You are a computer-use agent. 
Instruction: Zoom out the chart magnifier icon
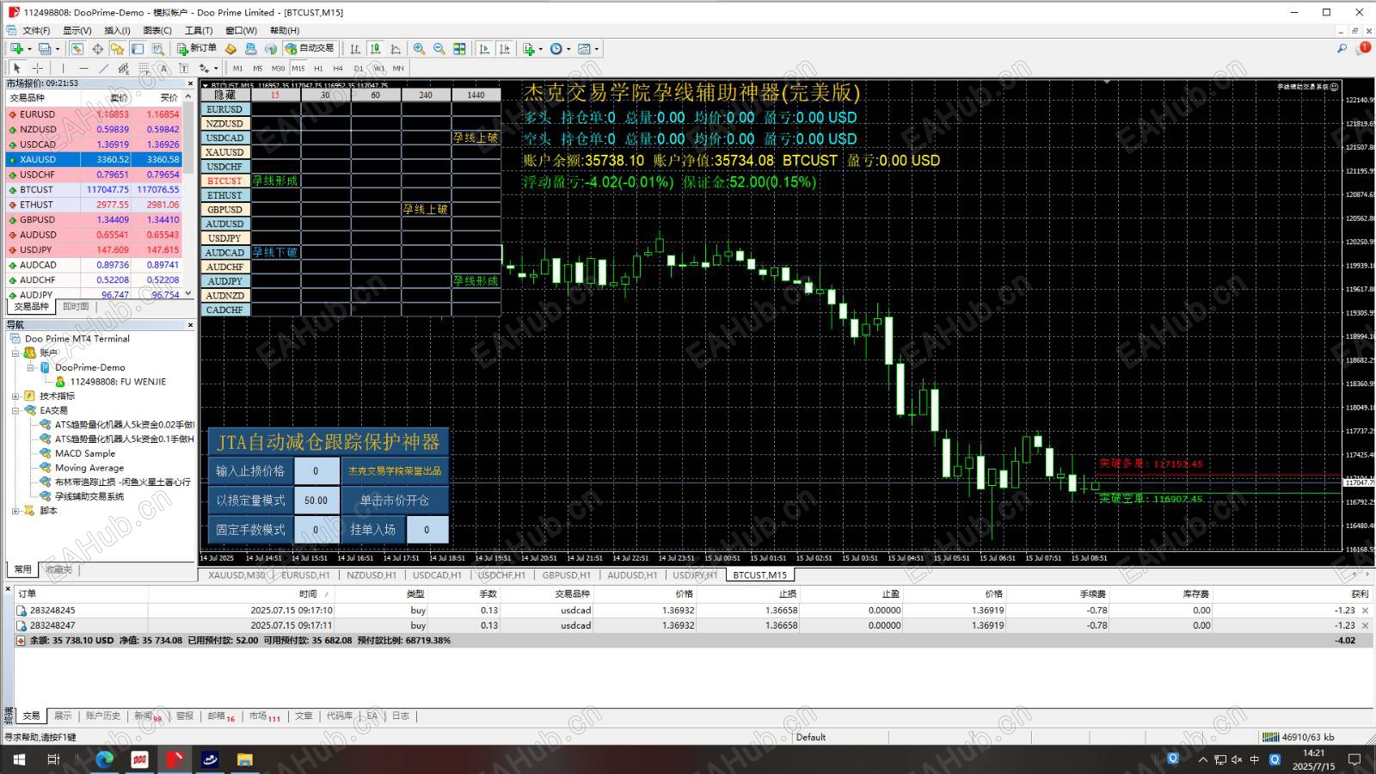(439, 49)
